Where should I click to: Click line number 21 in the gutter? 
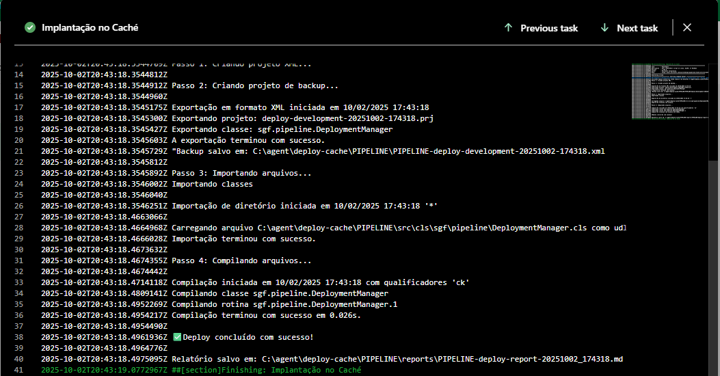[x=18, y=151]
